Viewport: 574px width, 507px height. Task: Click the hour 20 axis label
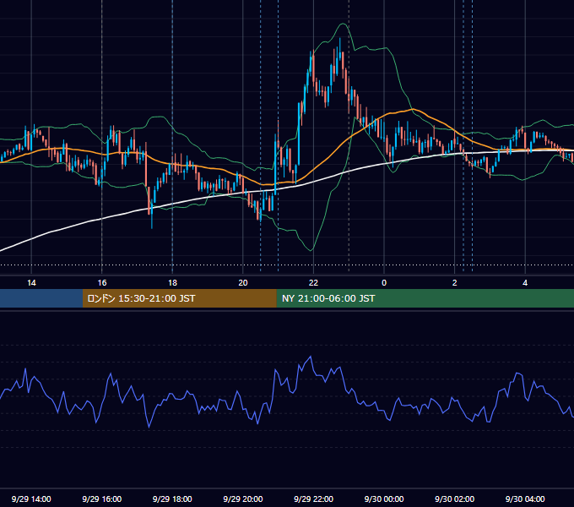click(243, 283)
